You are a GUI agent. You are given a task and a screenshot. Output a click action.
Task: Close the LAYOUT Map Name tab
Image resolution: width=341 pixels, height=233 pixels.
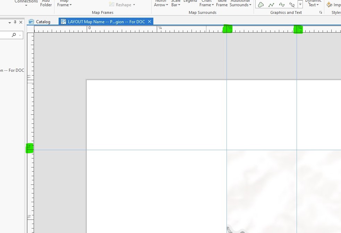click(150, 21)
